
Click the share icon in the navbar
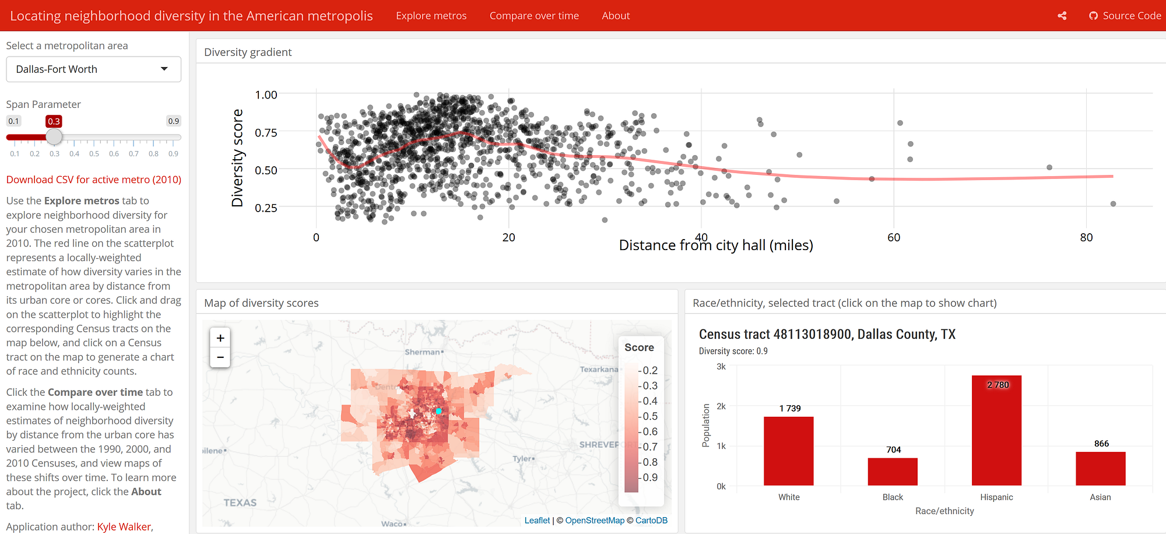click(x=1062, y=16)
